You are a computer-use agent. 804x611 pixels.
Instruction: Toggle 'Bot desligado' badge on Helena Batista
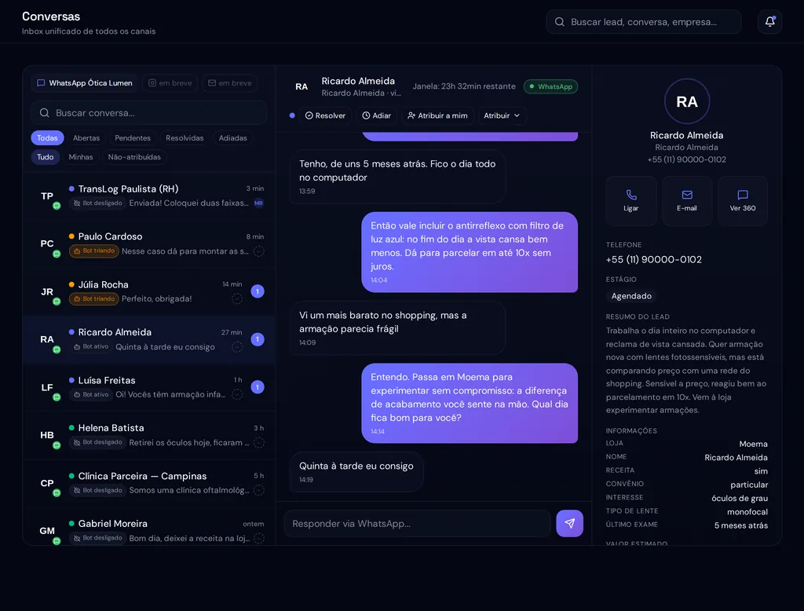click(x=97, y=442)
